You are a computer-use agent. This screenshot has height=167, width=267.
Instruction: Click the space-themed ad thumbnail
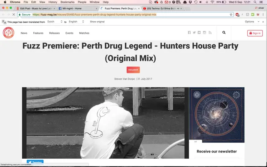coord(217,115)
